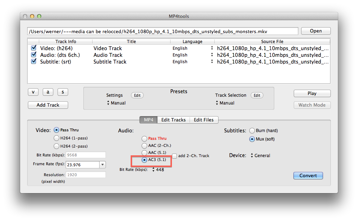This screenshot has height=221, width=358.
Task: Click the Source File column header
Action: pos(272,41)
